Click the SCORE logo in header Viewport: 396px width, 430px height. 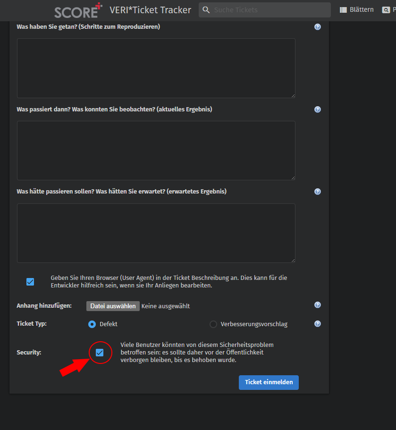pos(78,10)
